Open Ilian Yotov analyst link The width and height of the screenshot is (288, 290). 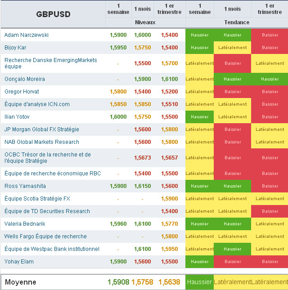17,117
